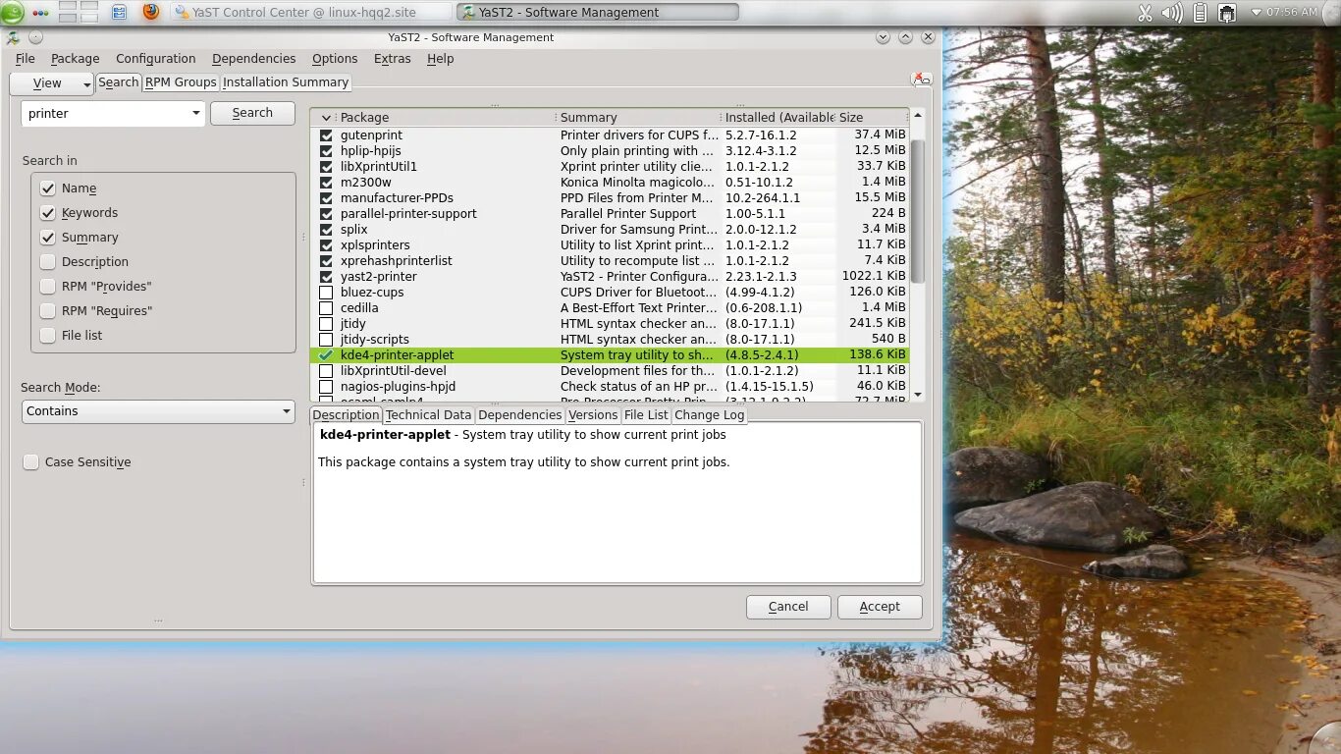Open the Help menu
This screenshot has width=1341, height=754.
pos(441,59)
